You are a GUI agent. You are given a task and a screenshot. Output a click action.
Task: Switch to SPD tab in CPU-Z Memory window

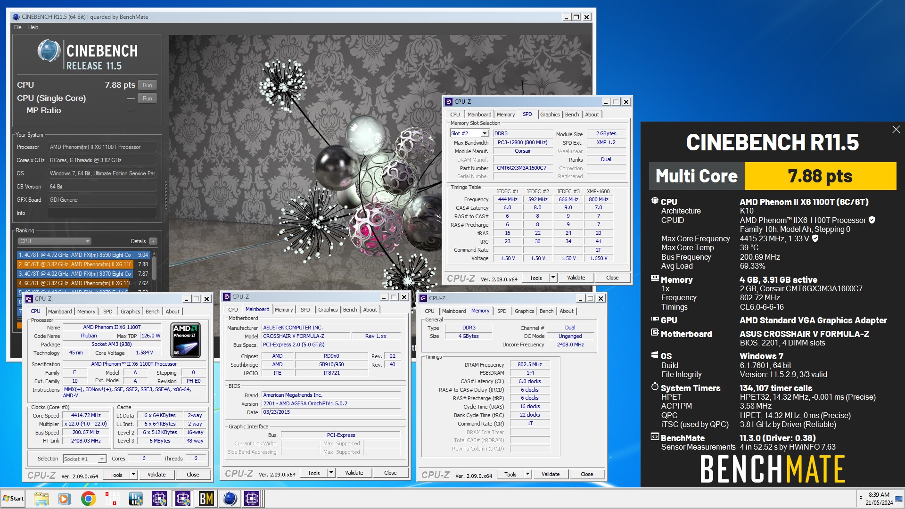point(502,311)
